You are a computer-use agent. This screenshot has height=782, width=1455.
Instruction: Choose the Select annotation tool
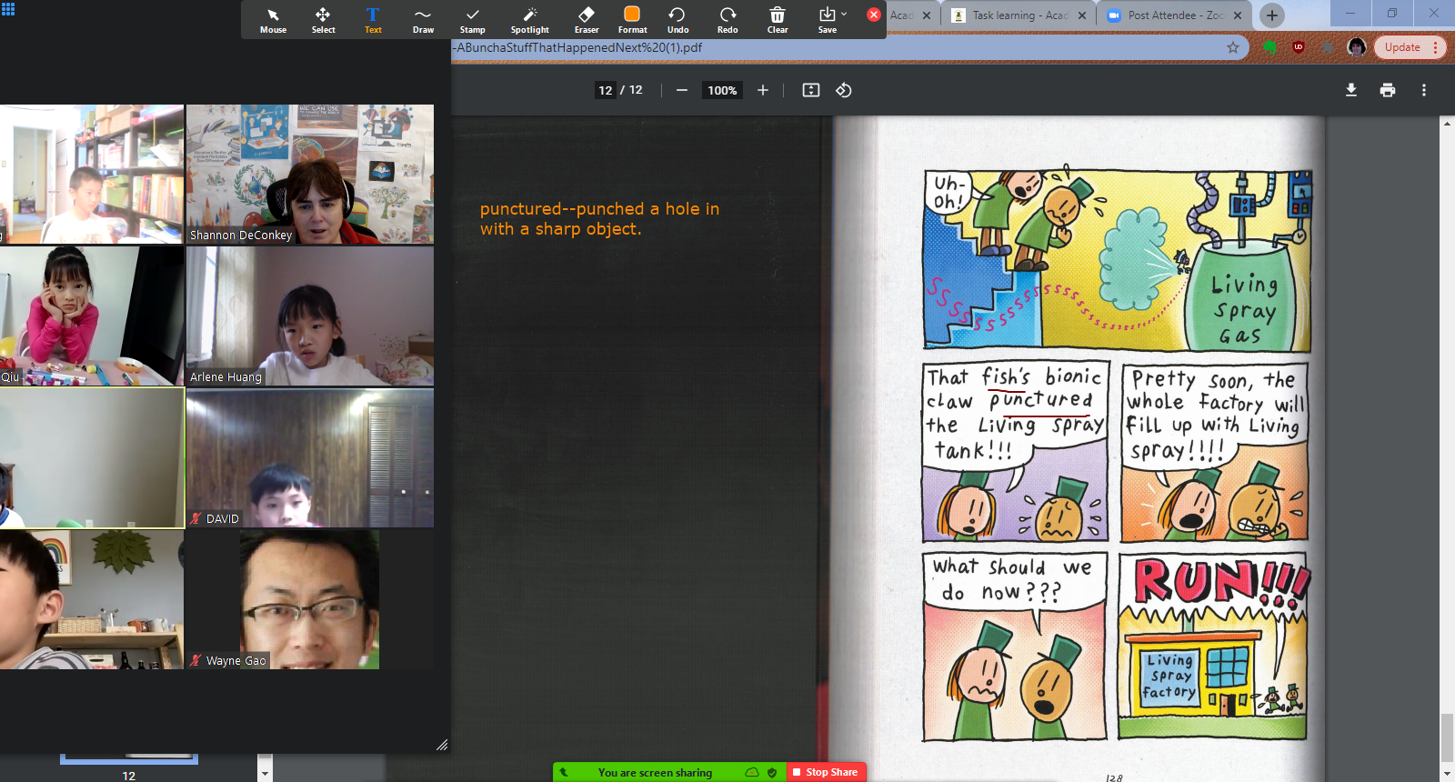click(x=323, y=20)
